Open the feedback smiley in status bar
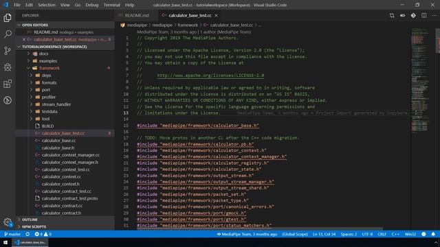440x247 pixels. coord(423,234)
